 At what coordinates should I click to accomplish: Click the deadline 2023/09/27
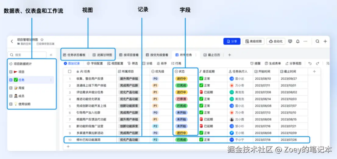click(289, 79)
